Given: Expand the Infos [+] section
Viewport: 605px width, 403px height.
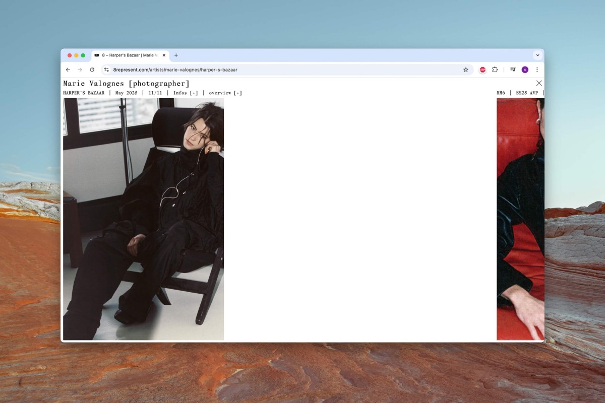Looking at the screenshot, I should point(186,93).
